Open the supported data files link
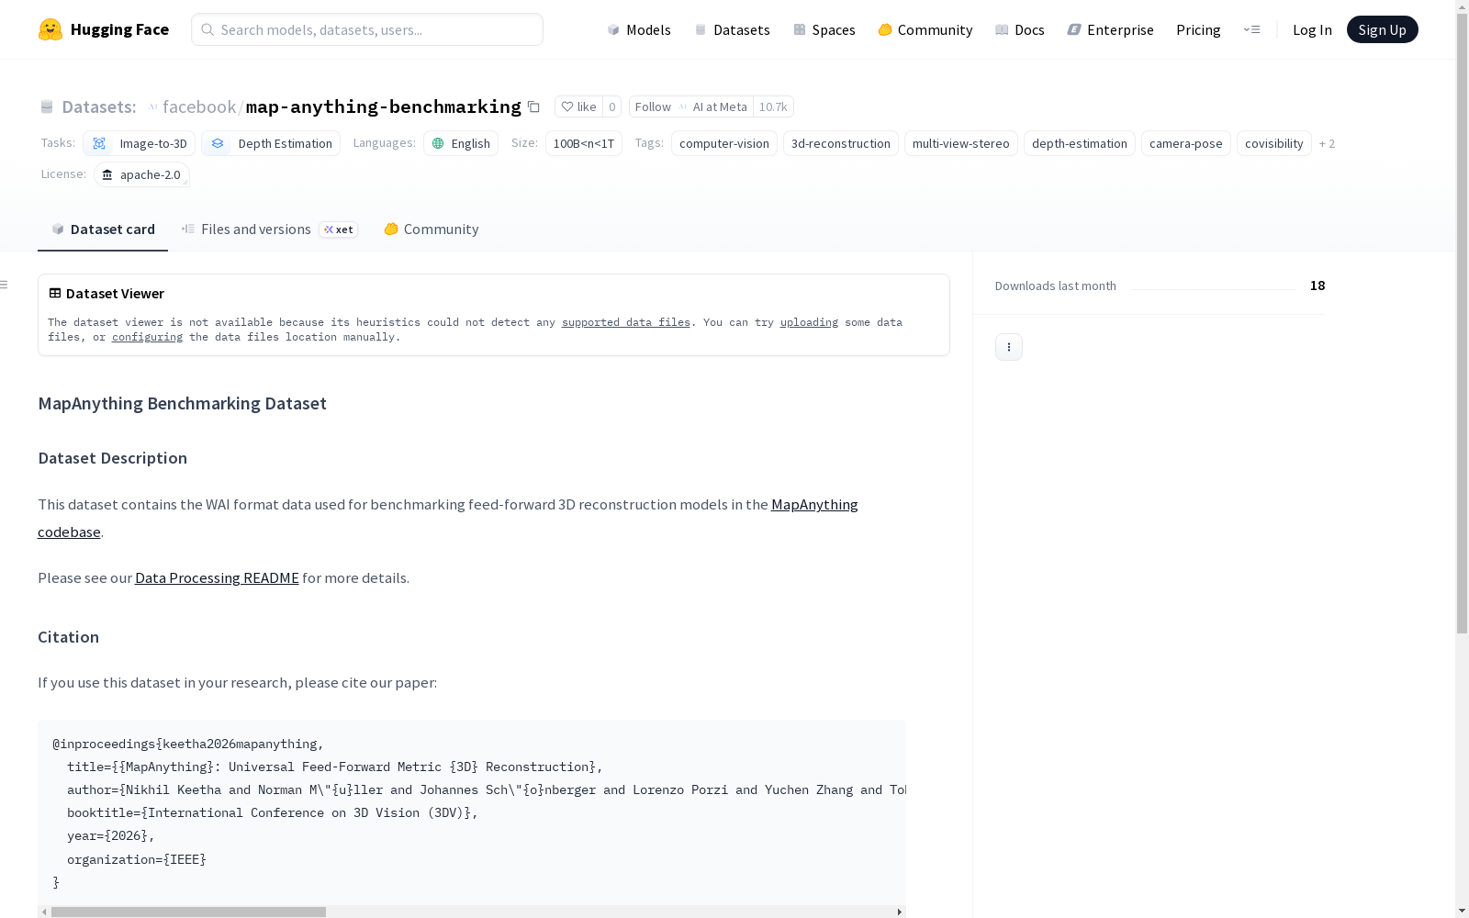This screenshot has height=918, width=1469. [x=626, y=322]
